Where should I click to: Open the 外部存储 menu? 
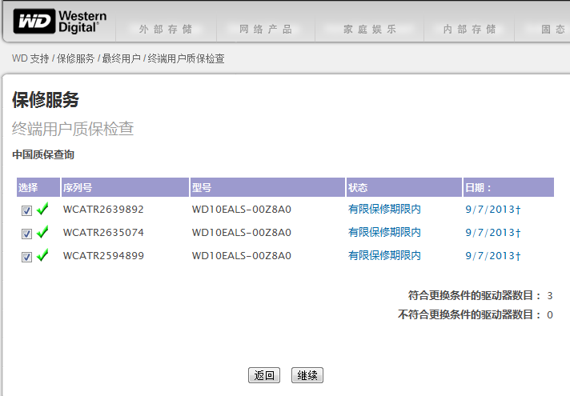(166, 29)
